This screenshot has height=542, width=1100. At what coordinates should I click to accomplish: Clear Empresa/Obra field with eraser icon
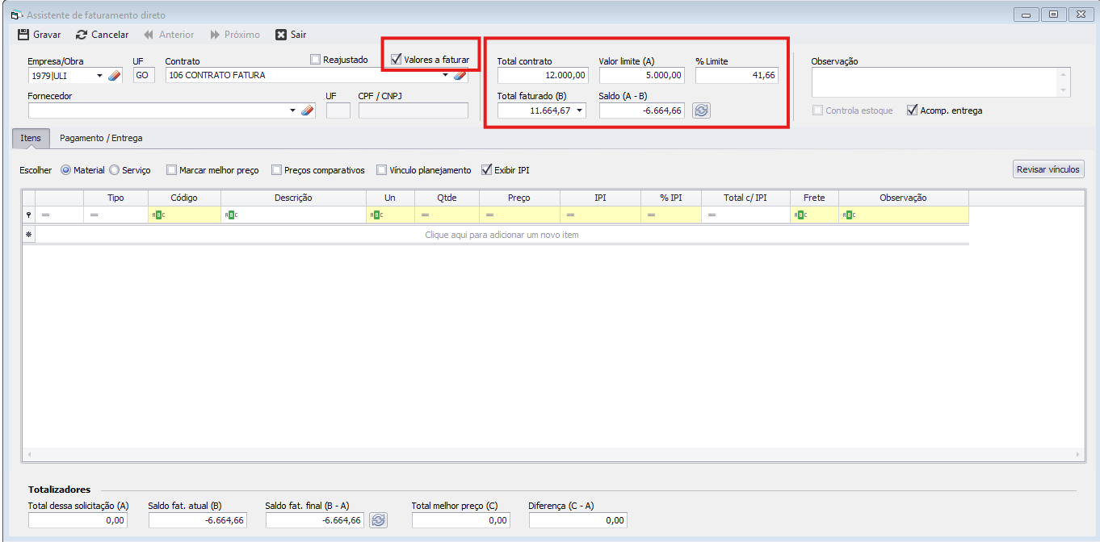[114, 76]
